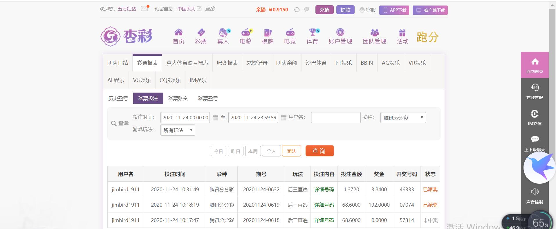This screenshot has width=556, height=229.
Task: Click the 提款 withdraw button
Action: click(345, 10)
